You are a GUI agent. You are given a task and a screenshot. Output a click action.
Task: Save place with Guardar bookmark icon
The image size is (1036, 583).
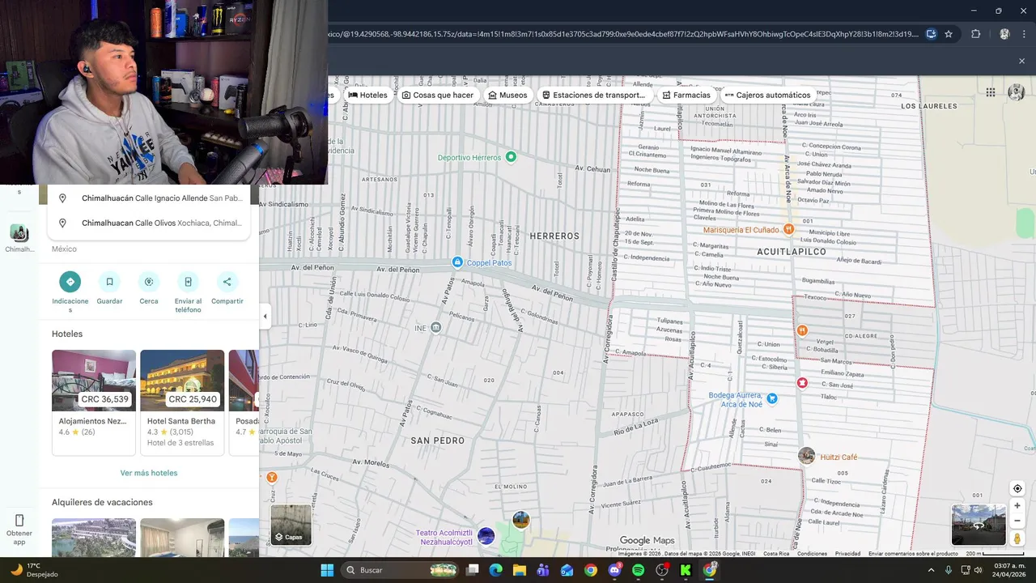[109, 282]
